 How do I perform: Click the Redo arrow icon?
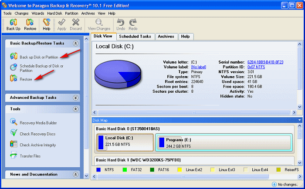click(133, 22)
